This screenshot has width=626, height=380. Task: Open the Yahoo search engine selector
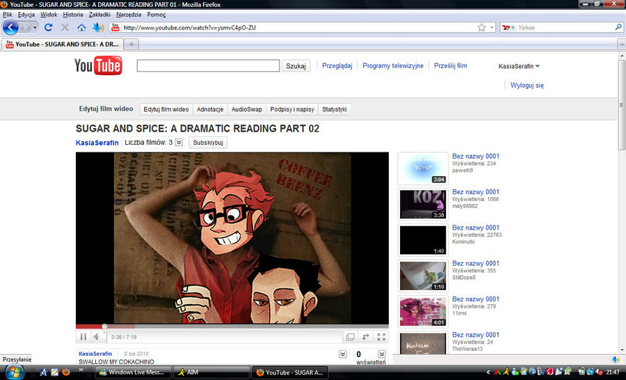pyautogui.click(x=508, y=28)
